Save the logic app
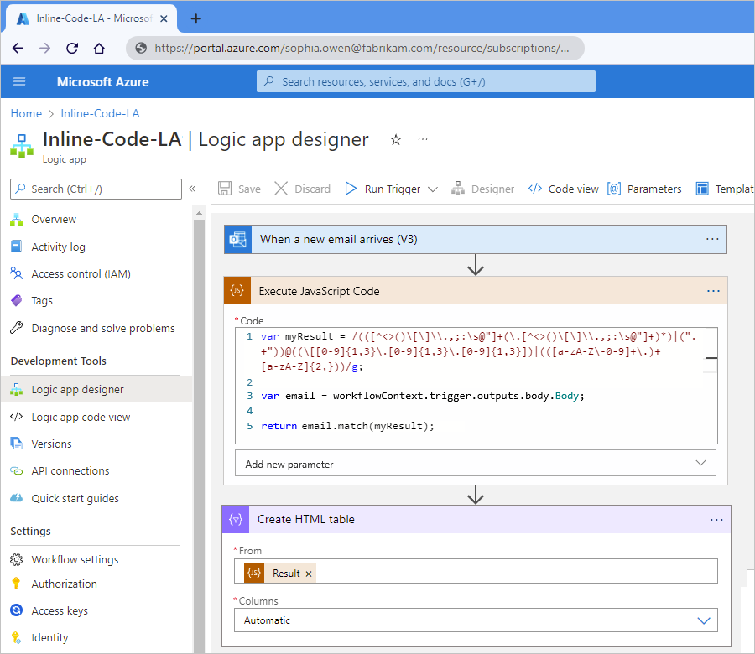This screenshot has height=654, width=755. click(238, 189)
